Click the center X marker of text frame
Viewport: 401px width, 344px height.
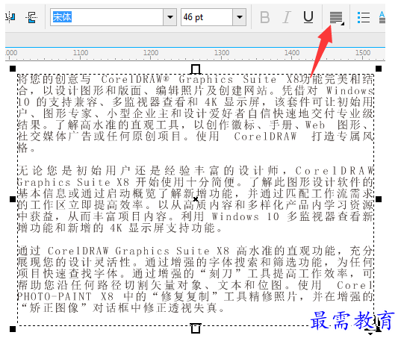point(196,198)
